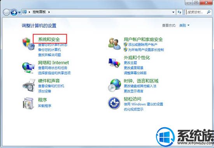The width and height of the screenshot is (214, 148).
Task: Open 查看设备和打印机 link
Action: 51,86
